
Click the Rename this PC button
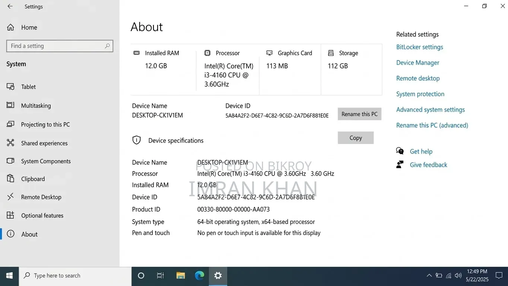coord(359,114)
